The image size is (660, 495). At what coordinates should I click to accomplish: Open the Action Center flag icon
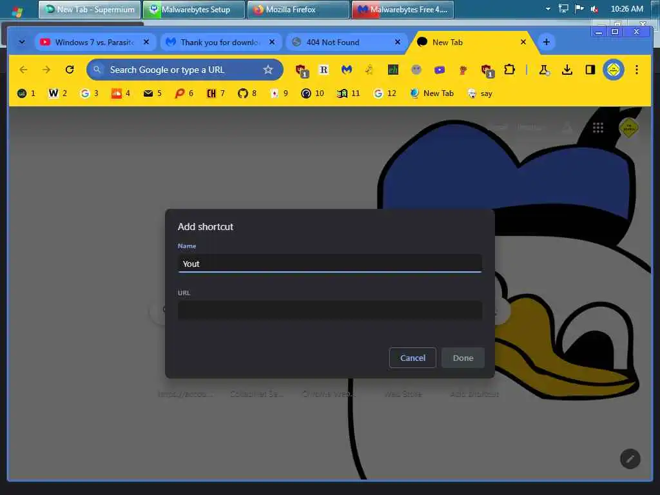pyautogui.click(x=579, y=8)
